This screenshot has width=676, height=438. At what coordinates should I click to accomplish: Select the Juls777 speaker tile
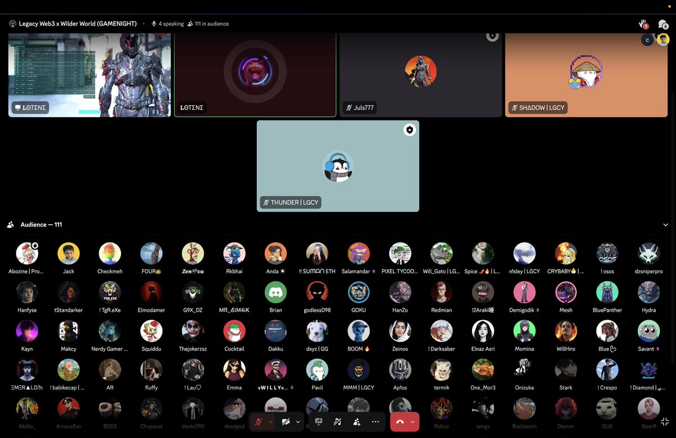click(421, 74)
